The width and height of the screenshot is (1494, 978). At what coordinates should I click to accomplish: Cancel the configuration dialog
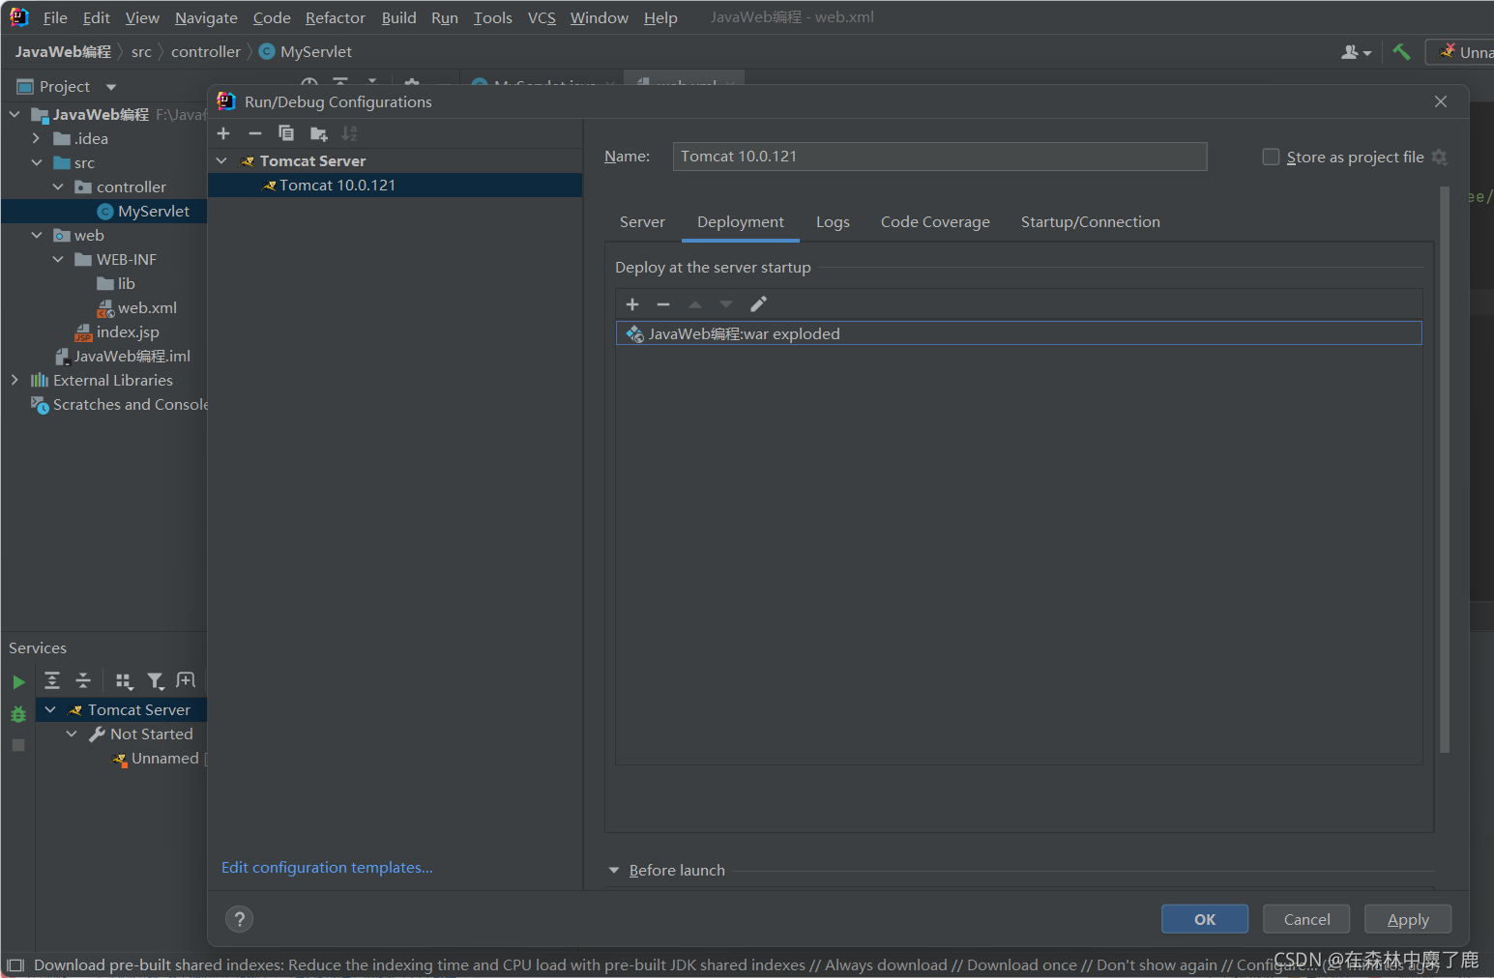[x=1306, y=919]
